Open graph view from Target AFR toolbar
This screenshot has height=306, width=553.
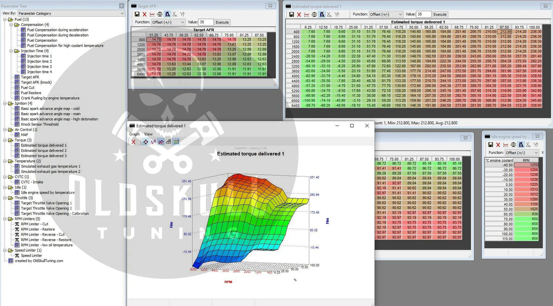[152, 14]
